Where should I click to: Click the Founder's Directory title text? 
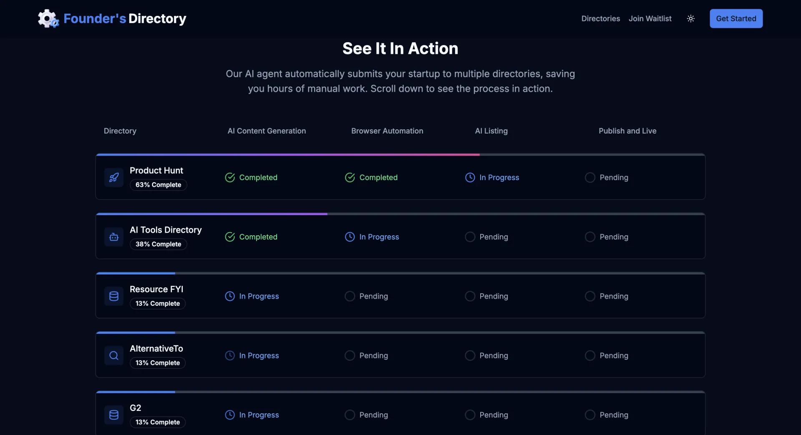[125, 19]
